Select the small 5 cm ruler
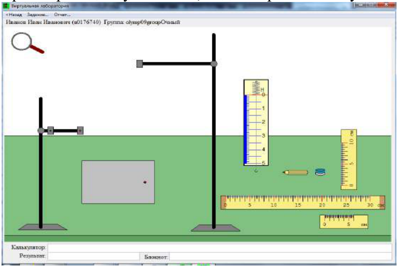The width and height of the screenshot is (397, 267). (344, 221)
